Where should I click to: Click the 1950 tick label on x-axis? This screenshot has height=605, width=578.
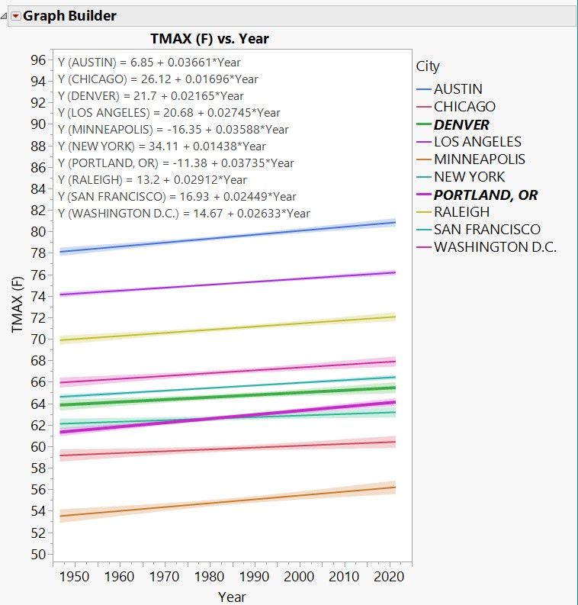click(75, 577)
